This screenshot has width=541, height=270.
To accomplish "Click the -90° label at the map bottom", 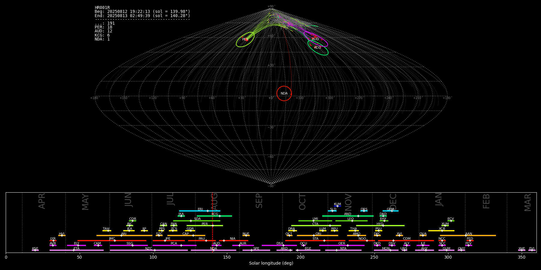I will pos(271,186).
